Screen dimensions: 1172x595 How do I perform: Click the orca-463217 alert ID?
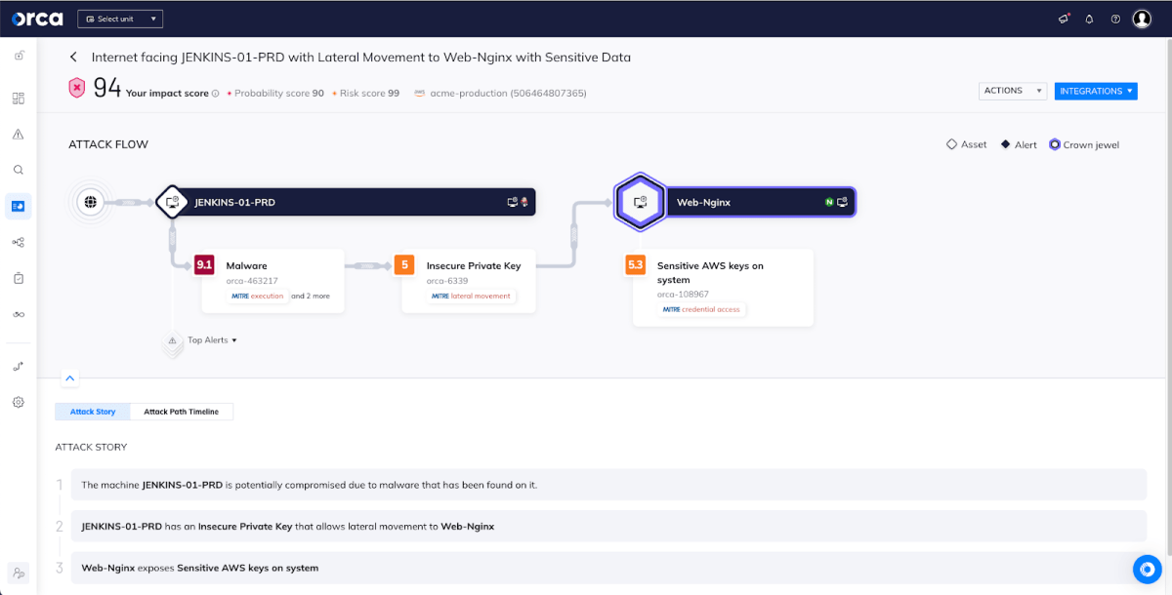click(252, 280)
